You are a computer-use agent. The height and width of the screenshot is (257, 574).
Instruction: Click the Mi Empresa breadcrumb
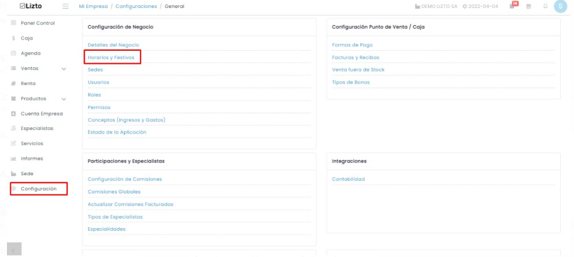[x=93, y=6]
